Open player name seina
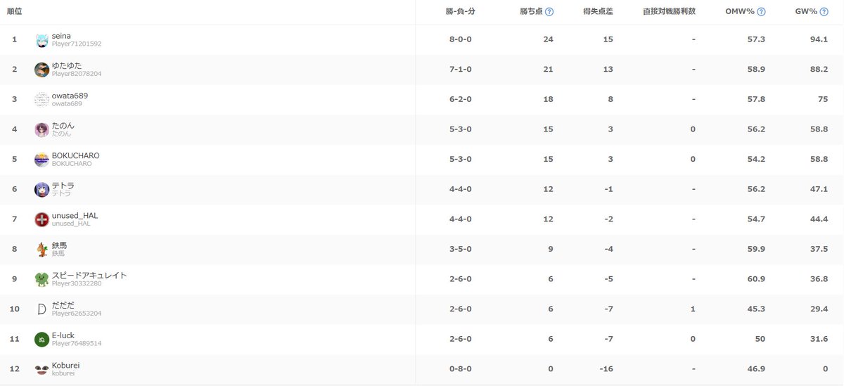This screenshot has height=386, width=844. (61, 36)
